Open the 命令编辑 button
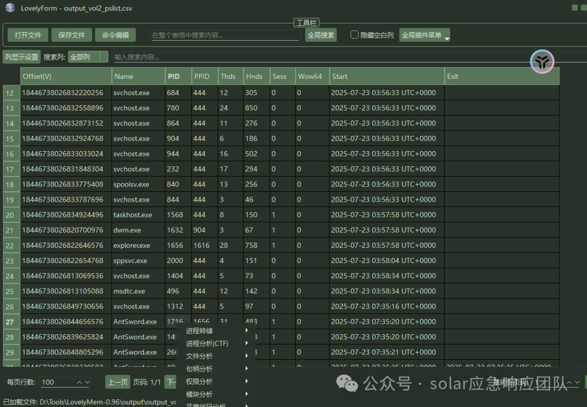587x407 pixels. point(115,35)
